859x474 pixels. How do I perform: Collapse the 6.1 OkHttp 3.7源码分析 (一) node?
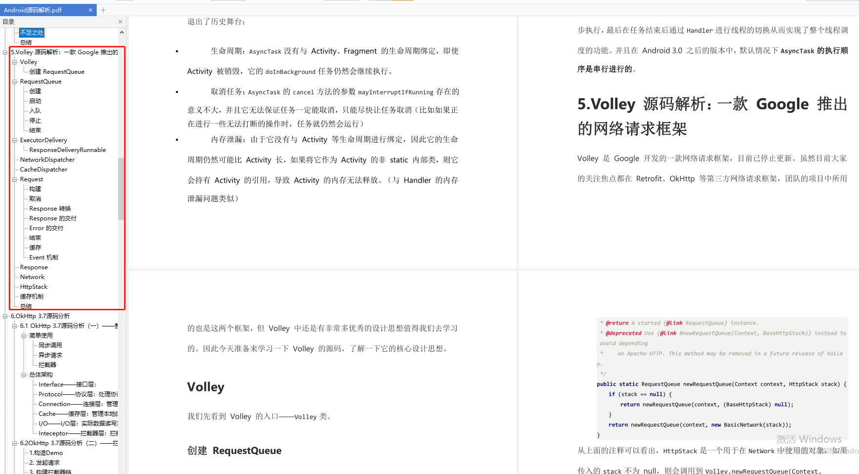(x=15, y=326)
